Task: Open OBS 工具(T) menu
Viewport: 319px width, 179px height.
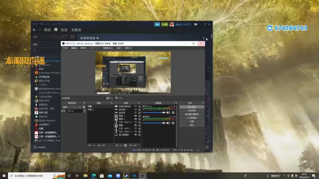Action: click(119, 48)
